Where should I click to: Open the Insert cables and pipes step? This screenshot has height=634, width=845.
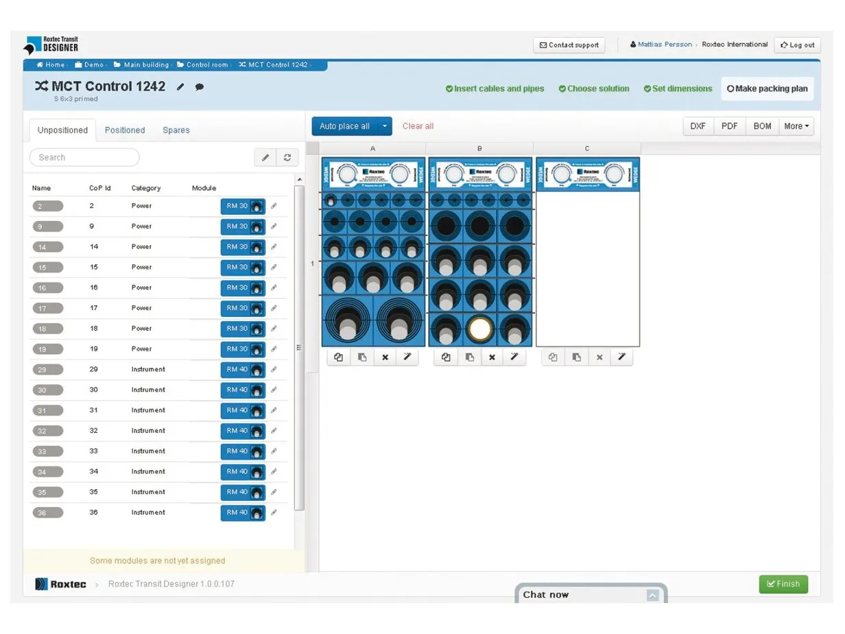[495, 89]
